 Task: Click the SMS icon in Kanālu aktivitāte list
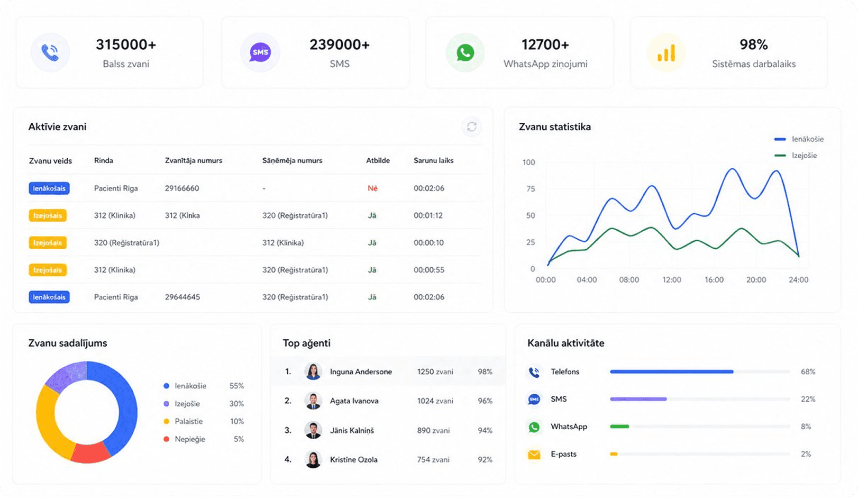534,399
